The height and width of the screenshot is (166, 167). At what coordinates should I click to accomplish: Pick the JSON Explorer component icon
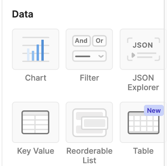pyautogui.click(x=143, y=49)
